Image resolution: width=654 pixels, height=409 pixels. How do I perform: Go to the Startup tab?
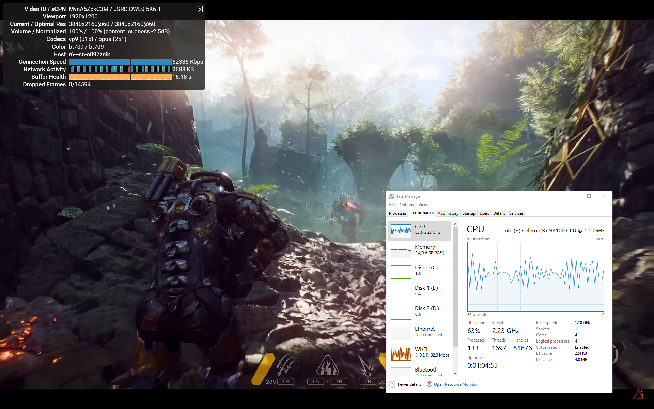[469, 213]
